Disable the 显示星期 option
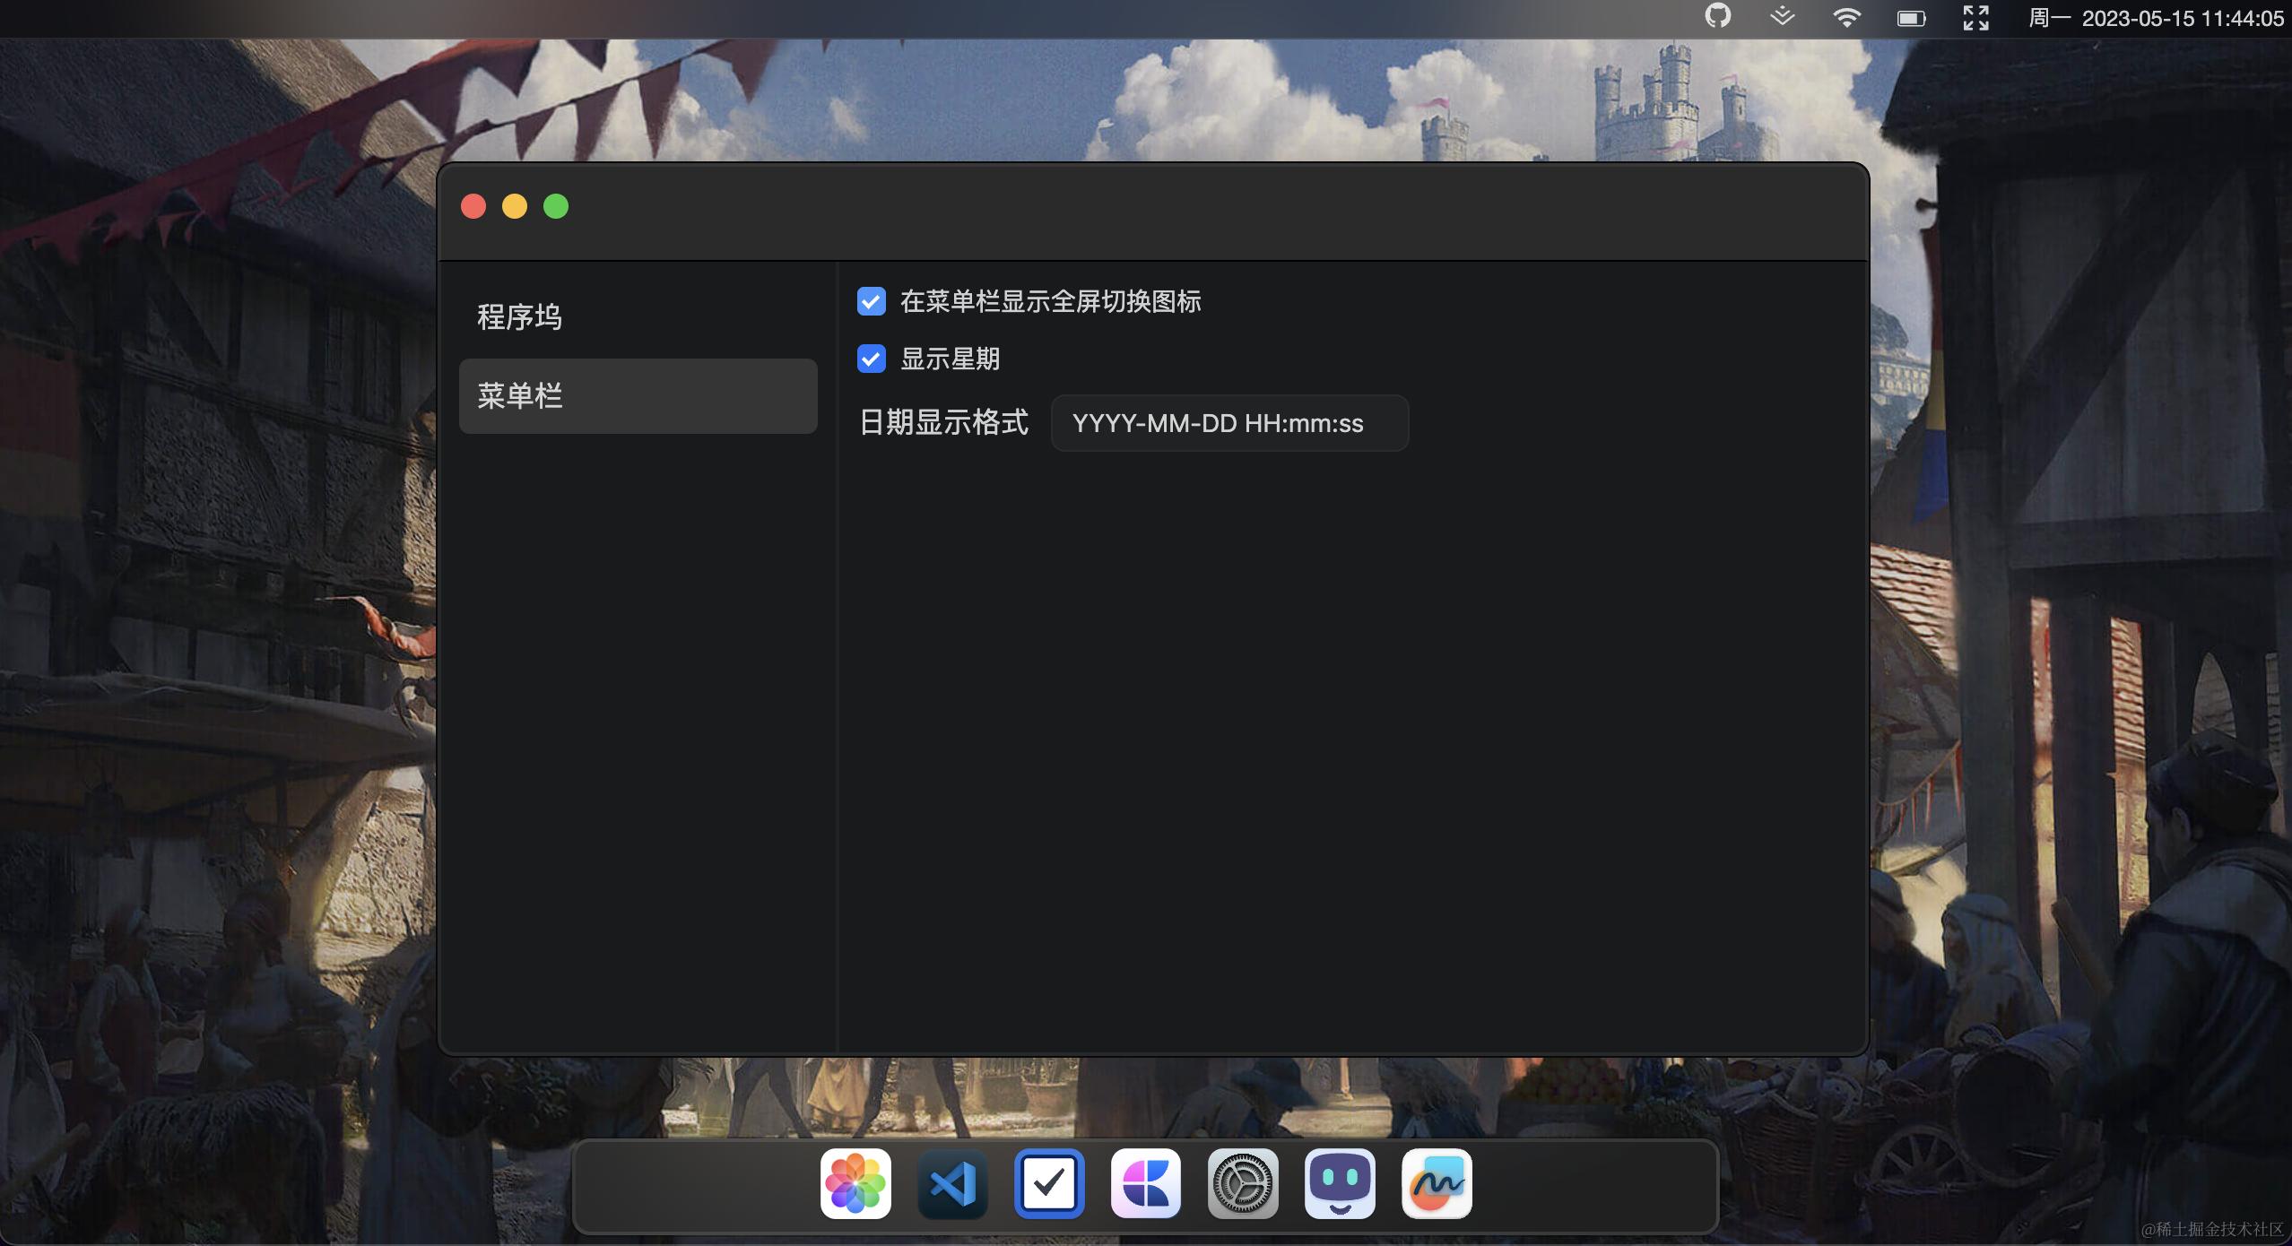This screenshot has height=1246, width=2292. point(871,359)
